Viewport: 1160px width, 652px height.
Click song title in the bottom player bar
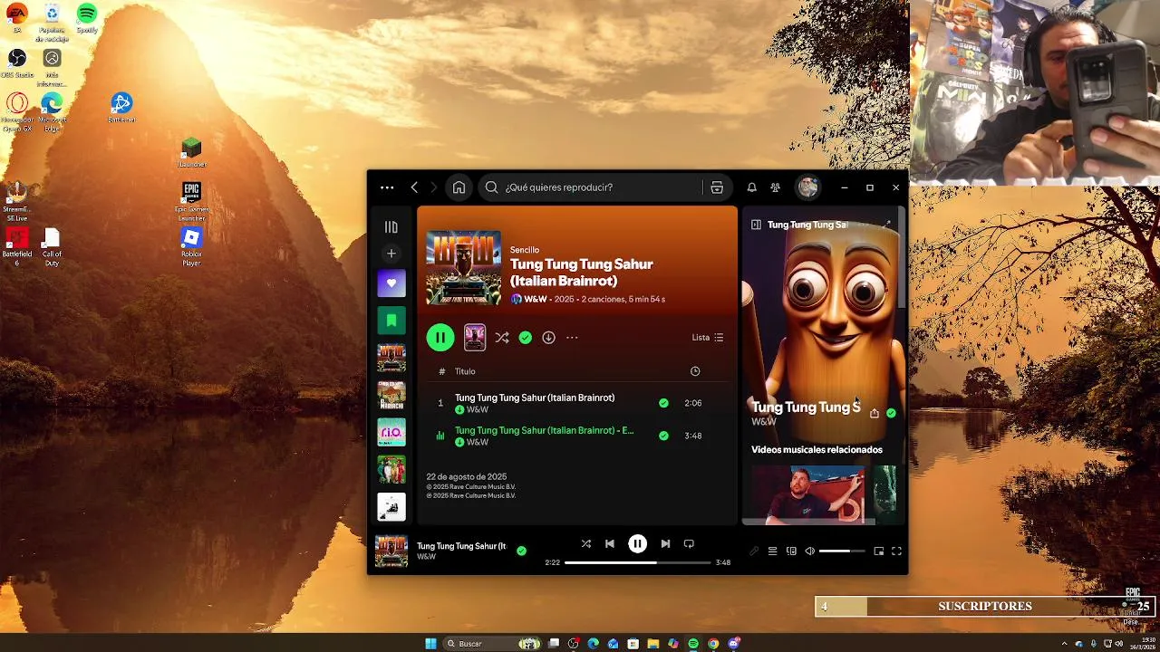pyautogui.click(x=461, y=546)
